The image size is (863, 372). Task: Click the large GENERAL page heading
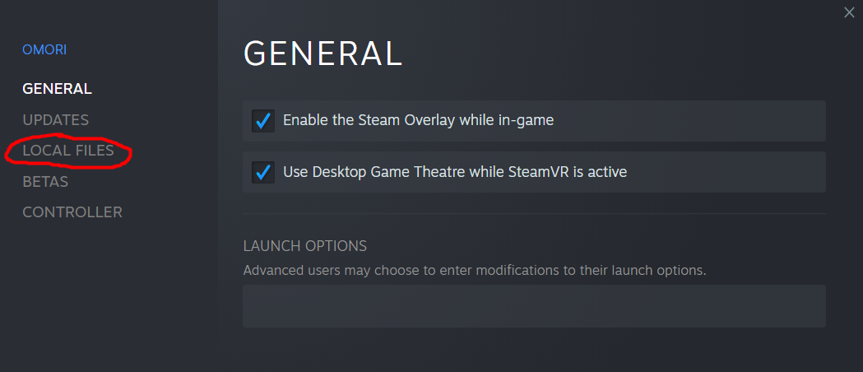pyautogui.click(x=322, y=53)
